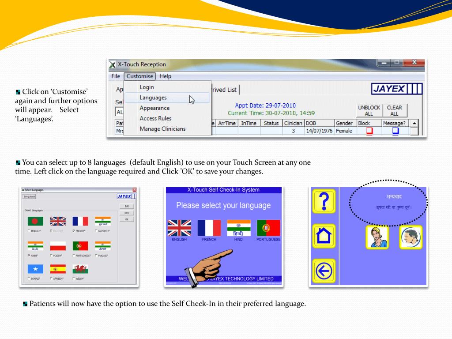This screenshot has width=452, height=339.
Task: Check the GUJARATI language checkbox
Action: 96,231
